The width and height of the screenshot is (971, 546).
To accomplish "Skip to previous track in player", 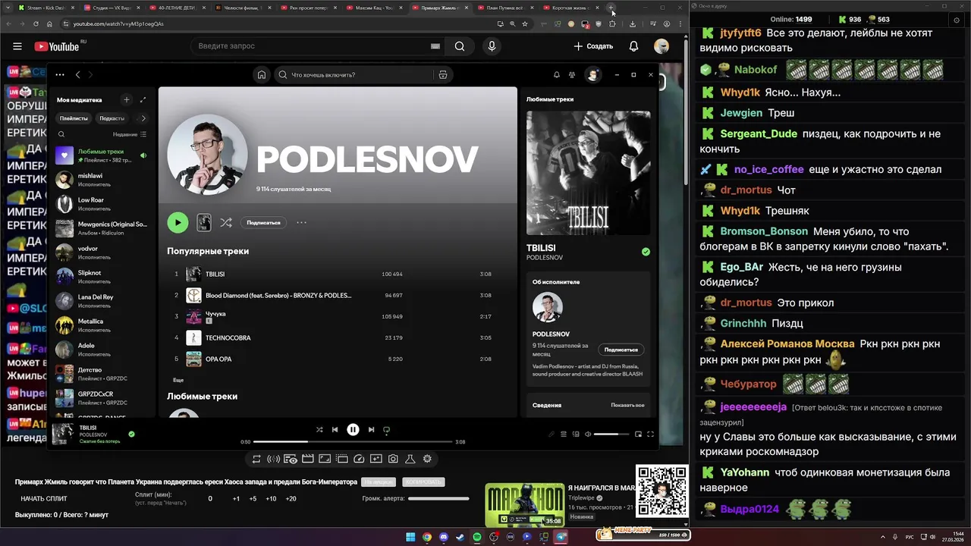I will coord(335,430).
